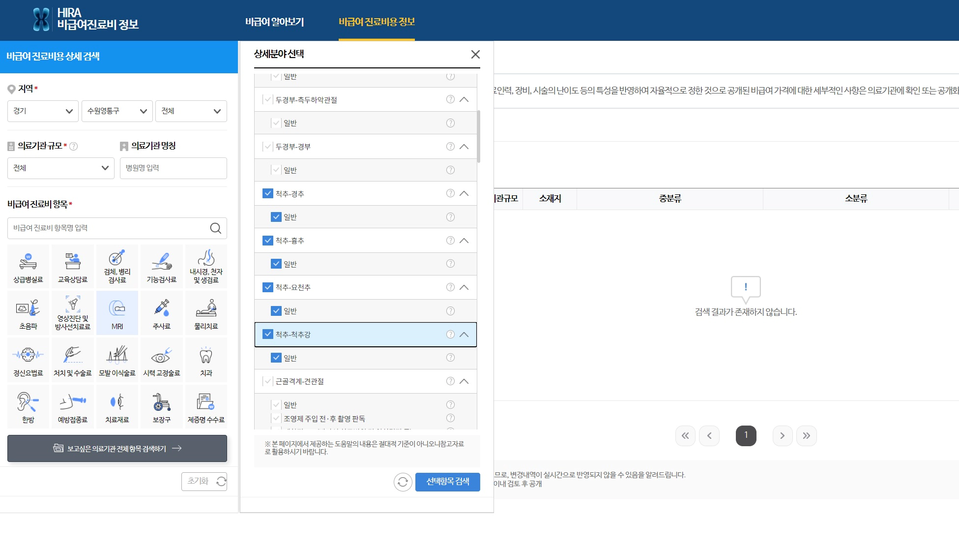This screenshot has height=551, width=959.
Task: Click the 병원명 입력 text field
Action: (x=173, y=168)
